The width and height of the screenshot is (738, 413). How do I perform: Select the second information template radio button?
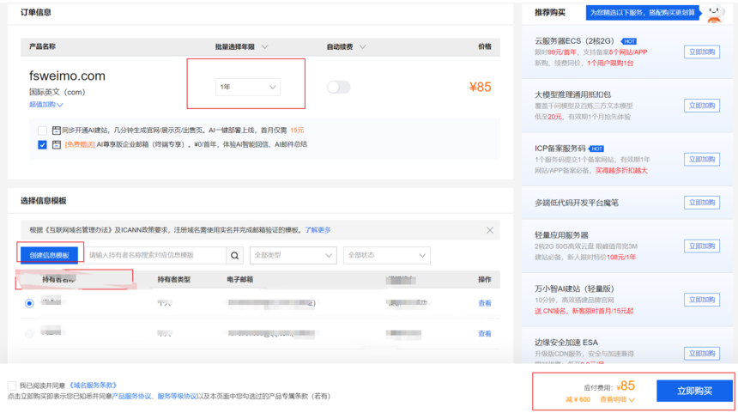pos(29,333)
